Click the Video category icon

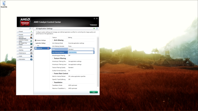pyautogui.click(x=31, y=47)
